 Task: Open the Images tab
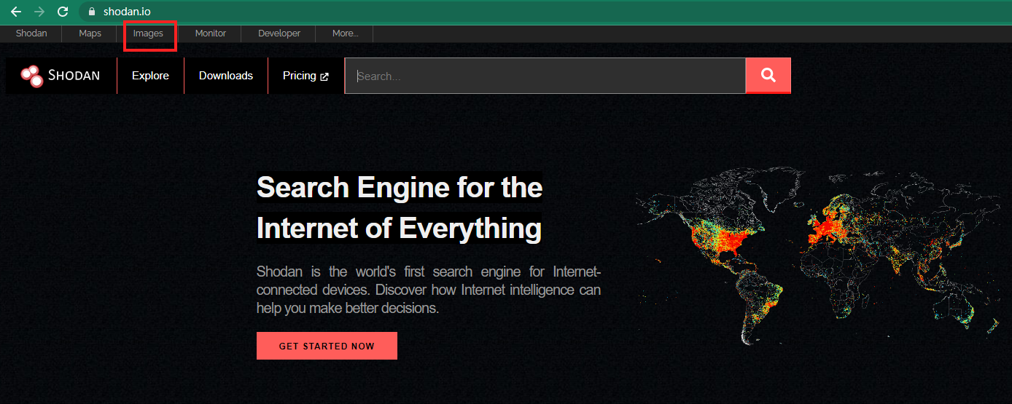(x=148, y=33)
